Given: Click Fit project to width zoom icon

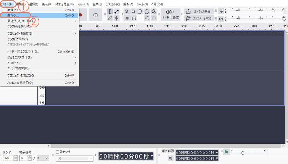Looking at the screenshot, I should (147, 11).
